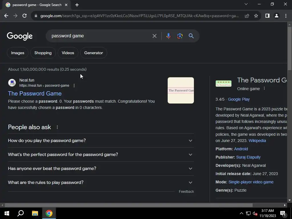Click the vertical scrollbar thumb
292x219 pixels.
pos(289,48)
